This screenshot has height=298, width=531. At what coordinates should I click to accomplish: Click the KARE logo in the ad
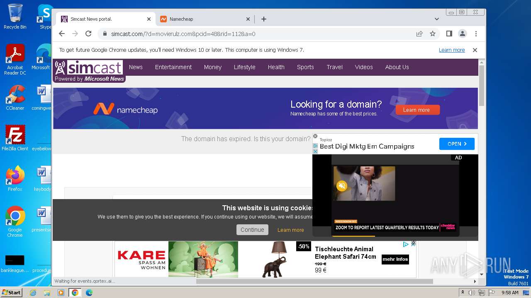[x=141, y=260]
